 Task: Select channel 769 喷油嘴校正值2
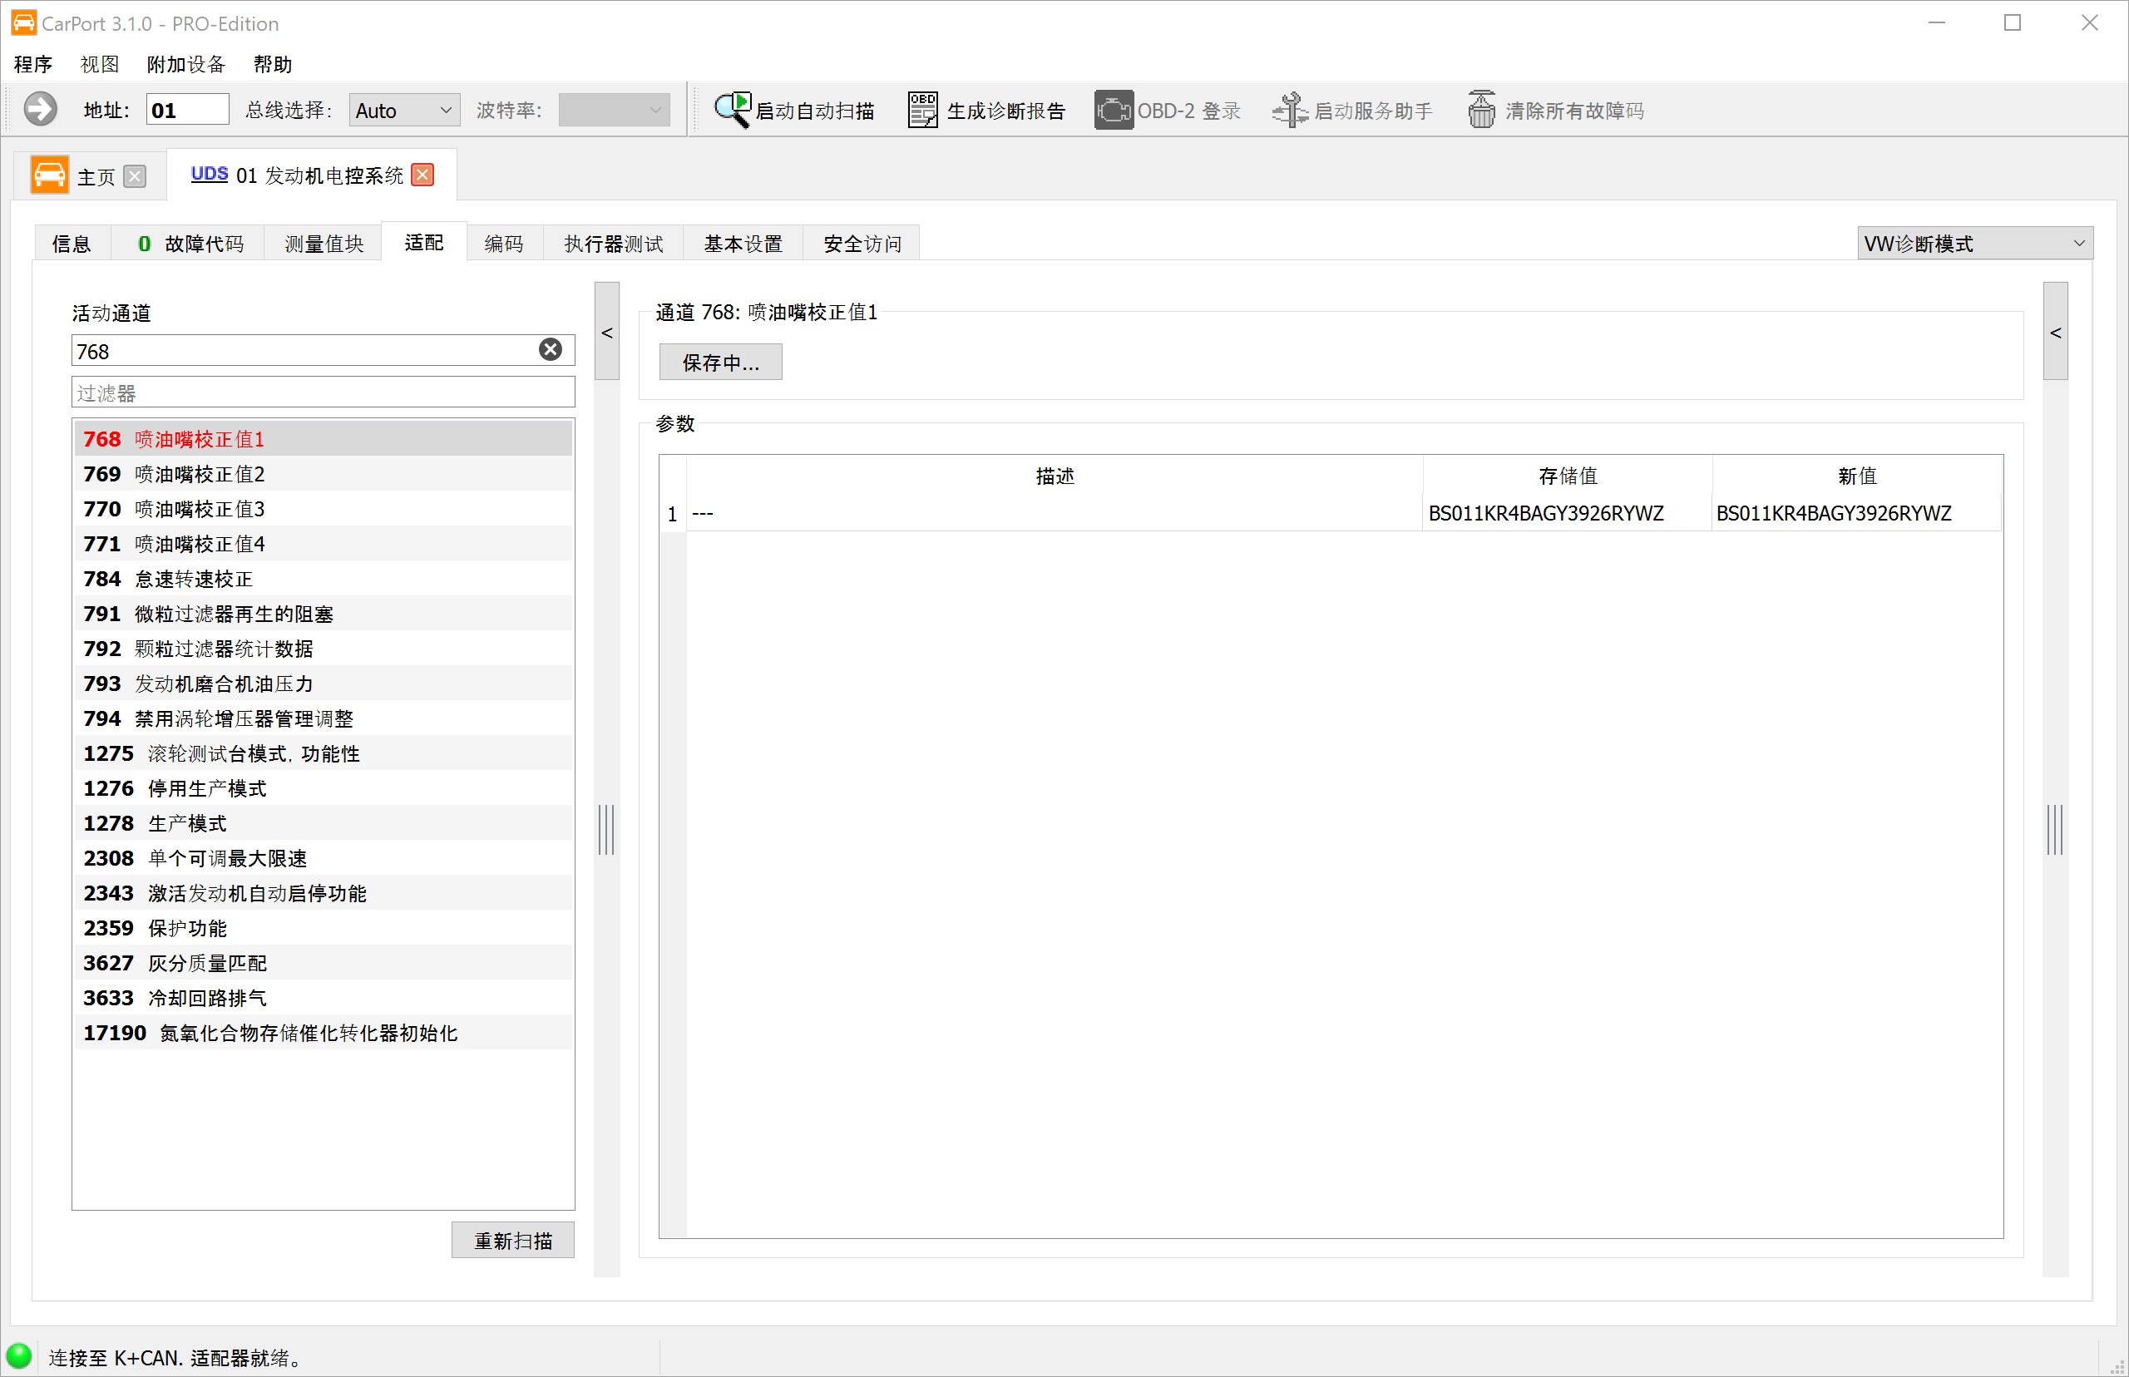click(323, 473)
